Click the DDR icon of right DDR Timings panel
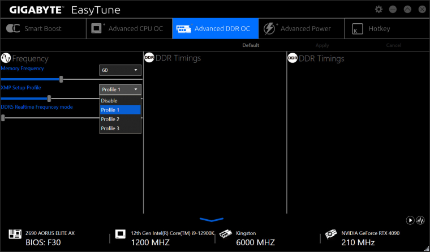The width and height of the screenshot is (430, 252). pos(293,58)
